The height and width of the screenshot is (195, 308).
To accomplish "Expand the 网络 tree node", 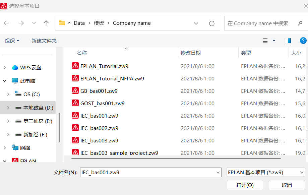I will point(5,148).
